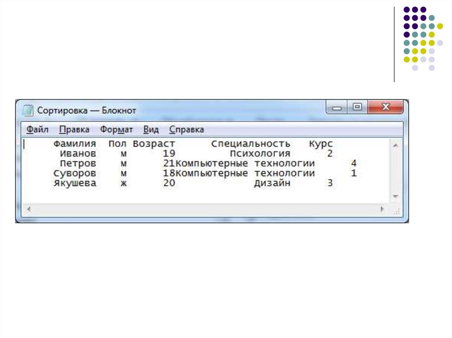452x338 pixels.
Task: Close the Сортировка Notepad window
Action: [385, 108]
